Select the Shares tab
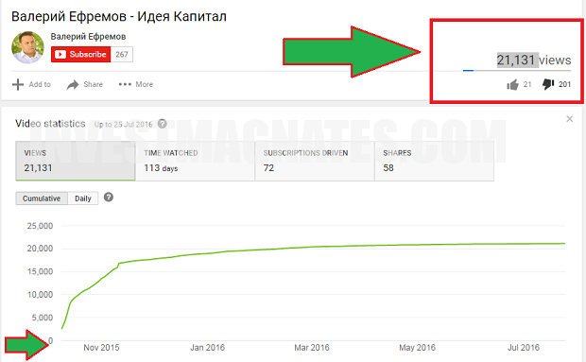 tap(434, 161)
